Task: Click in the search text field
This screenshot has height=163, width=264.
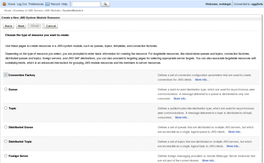Action: pyautogui.click(x=86, y=4)
